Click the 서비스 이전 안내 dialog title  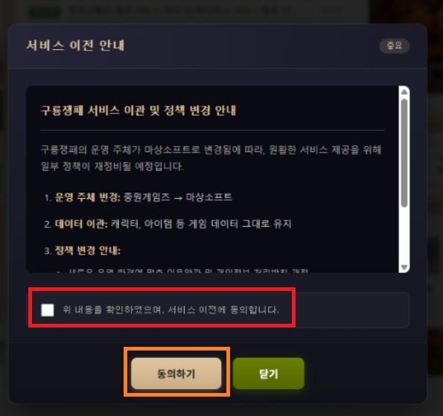[75, 45]
